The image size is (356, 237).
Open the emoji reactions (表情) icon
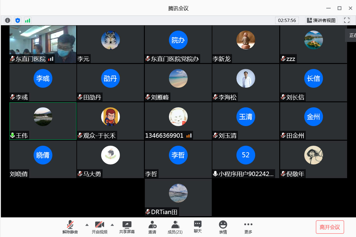click(223, 227)
